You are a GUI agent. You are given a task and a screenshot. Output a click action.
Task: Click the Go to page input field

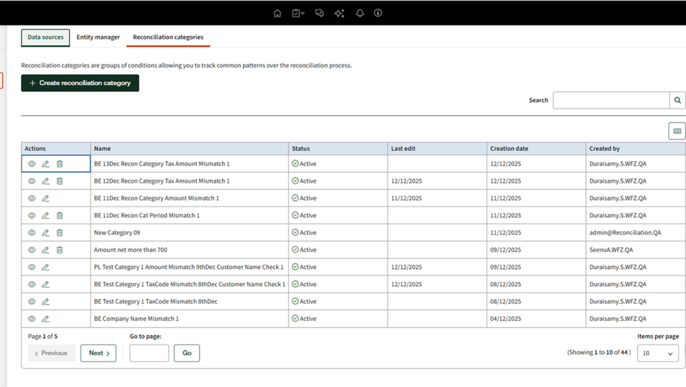149,353
